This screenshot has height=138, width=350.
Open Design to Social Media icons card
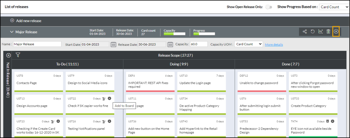pyautogui.click(x=90, y=82)
